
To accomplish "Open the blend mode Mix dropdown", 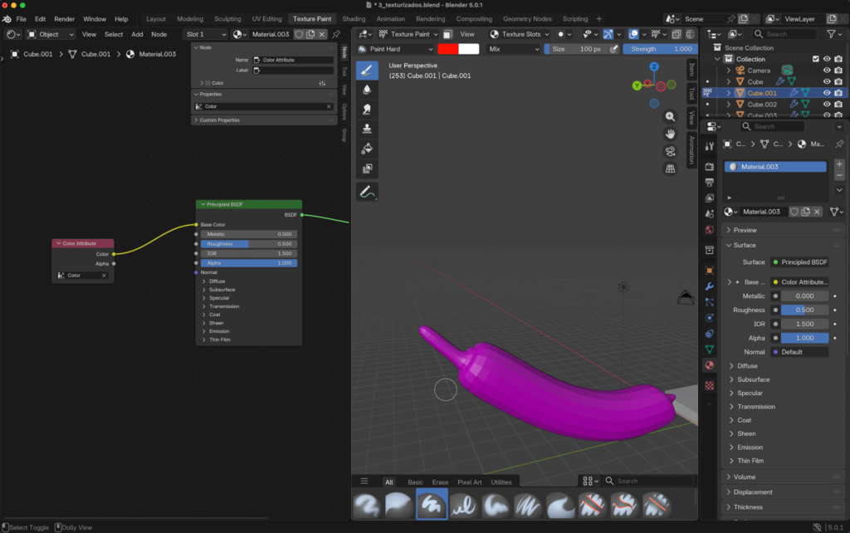I will (513, 49).
